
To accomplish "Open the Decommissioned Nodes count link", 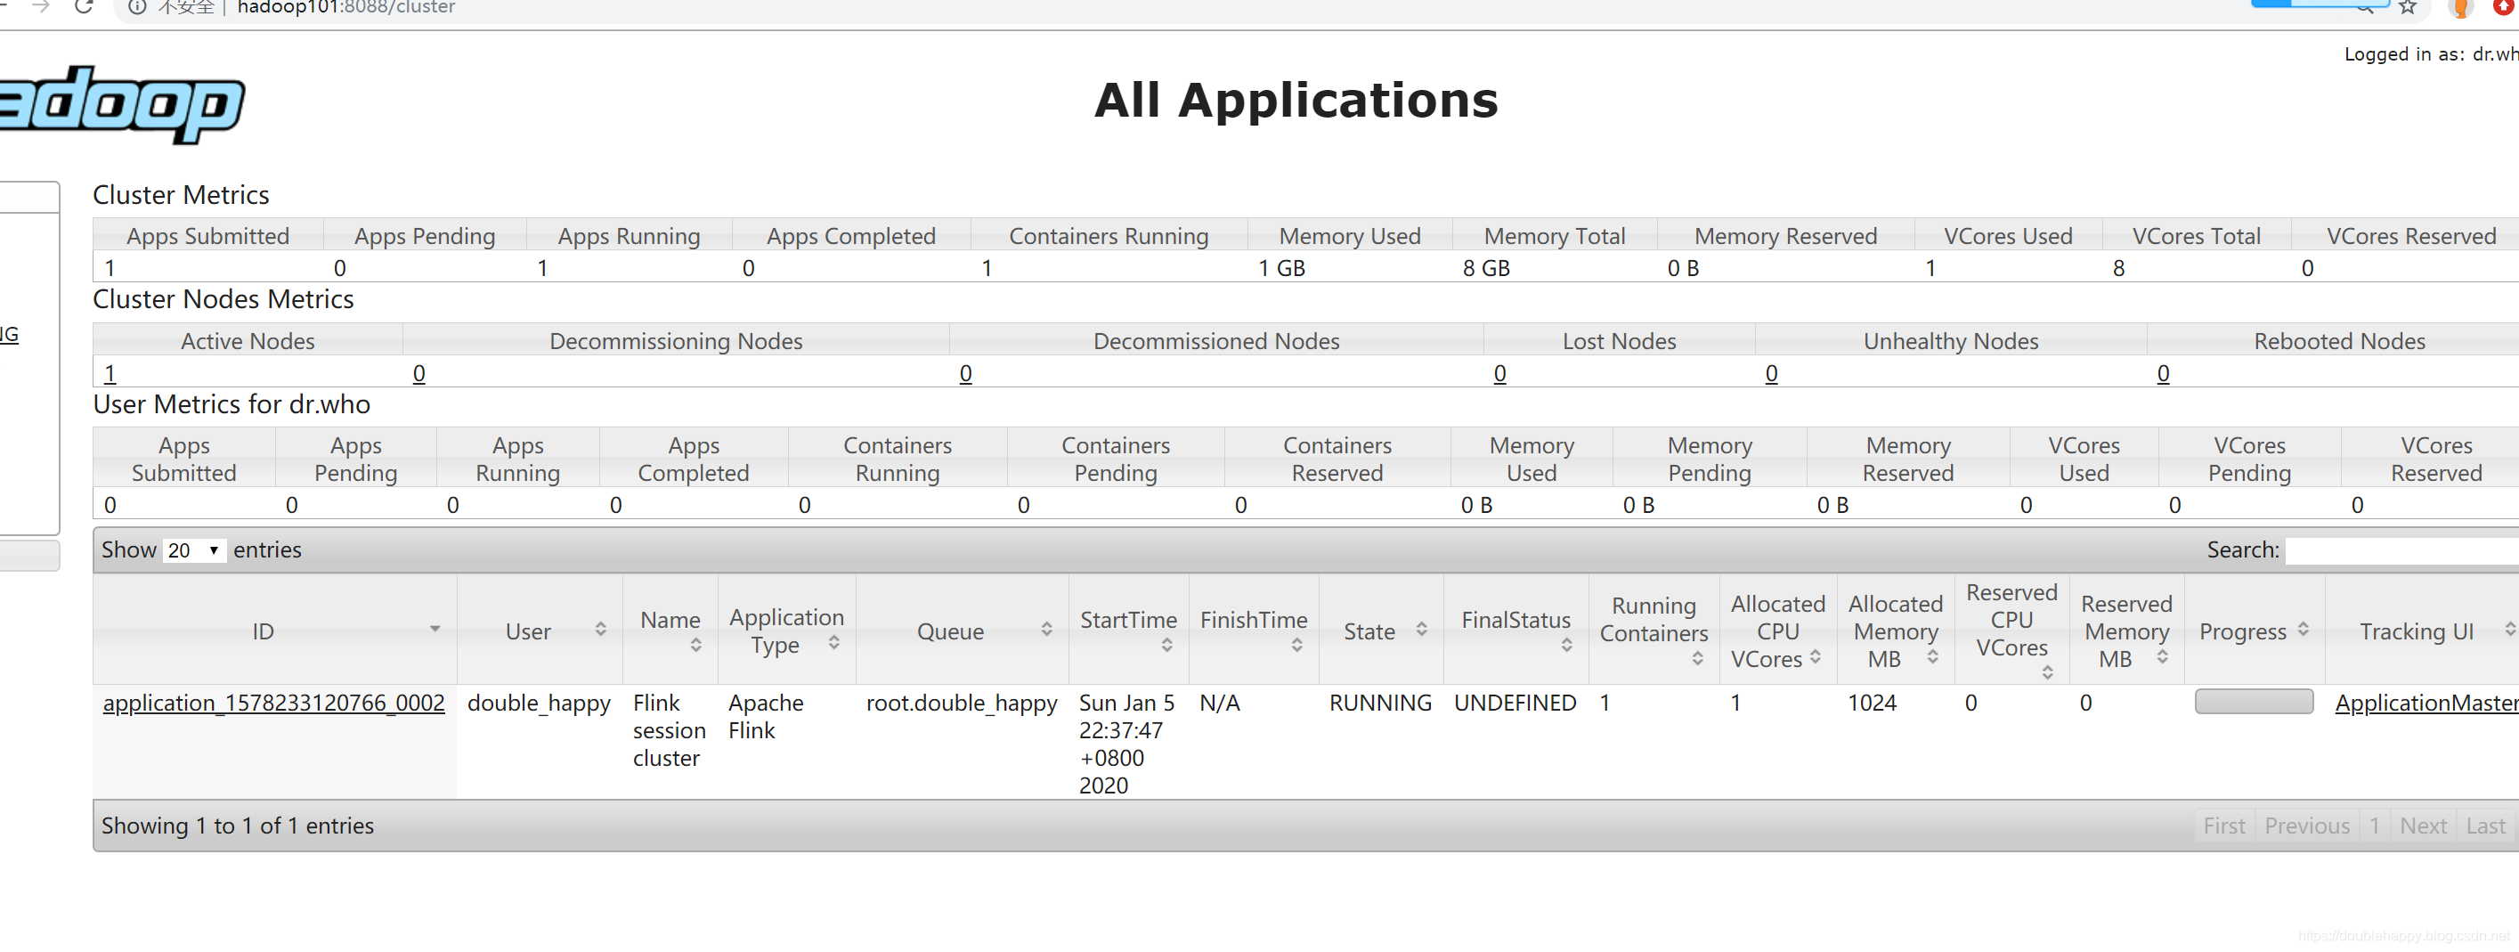I will pos(965,373).
